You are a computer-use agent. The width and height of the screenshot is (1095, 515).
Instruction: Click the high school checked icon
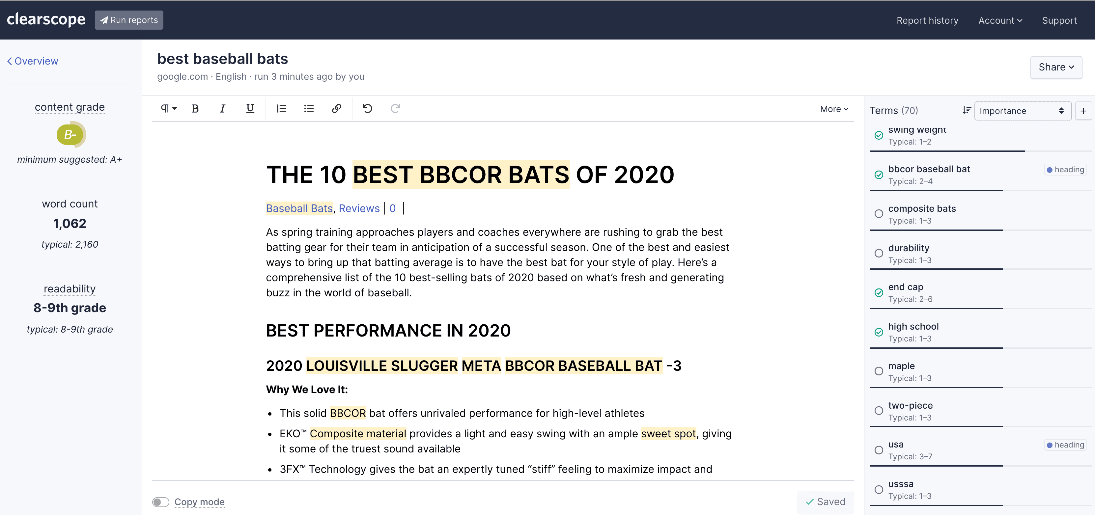[x=879, y=332]
